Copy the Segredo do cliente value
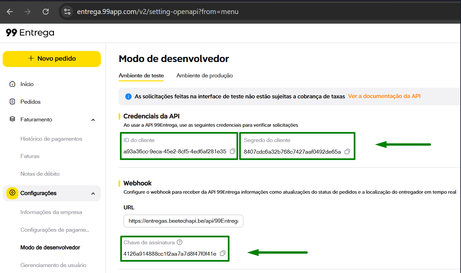 (347, 152)
